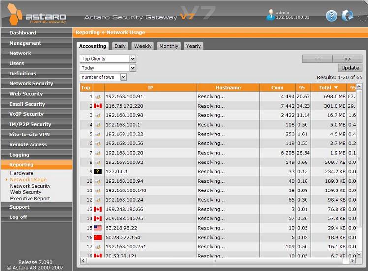
Task: Sort by the IP column header
Action: pos(151,87)
